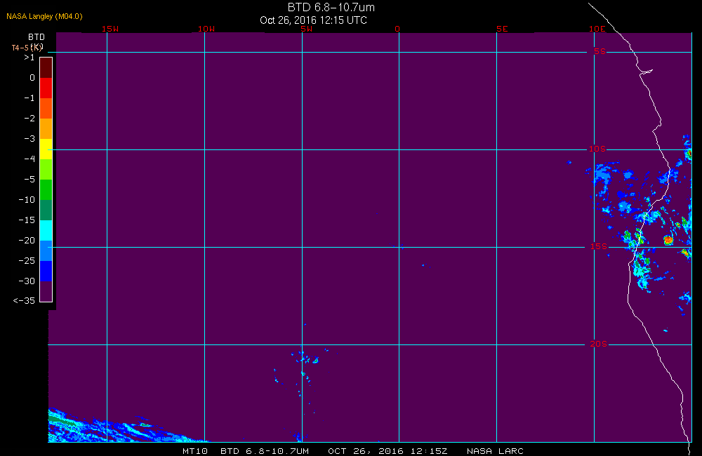The height and width of the screenshot is (456, 702).
Task: Click the '15W' longitude label
Action: (110, 29)
